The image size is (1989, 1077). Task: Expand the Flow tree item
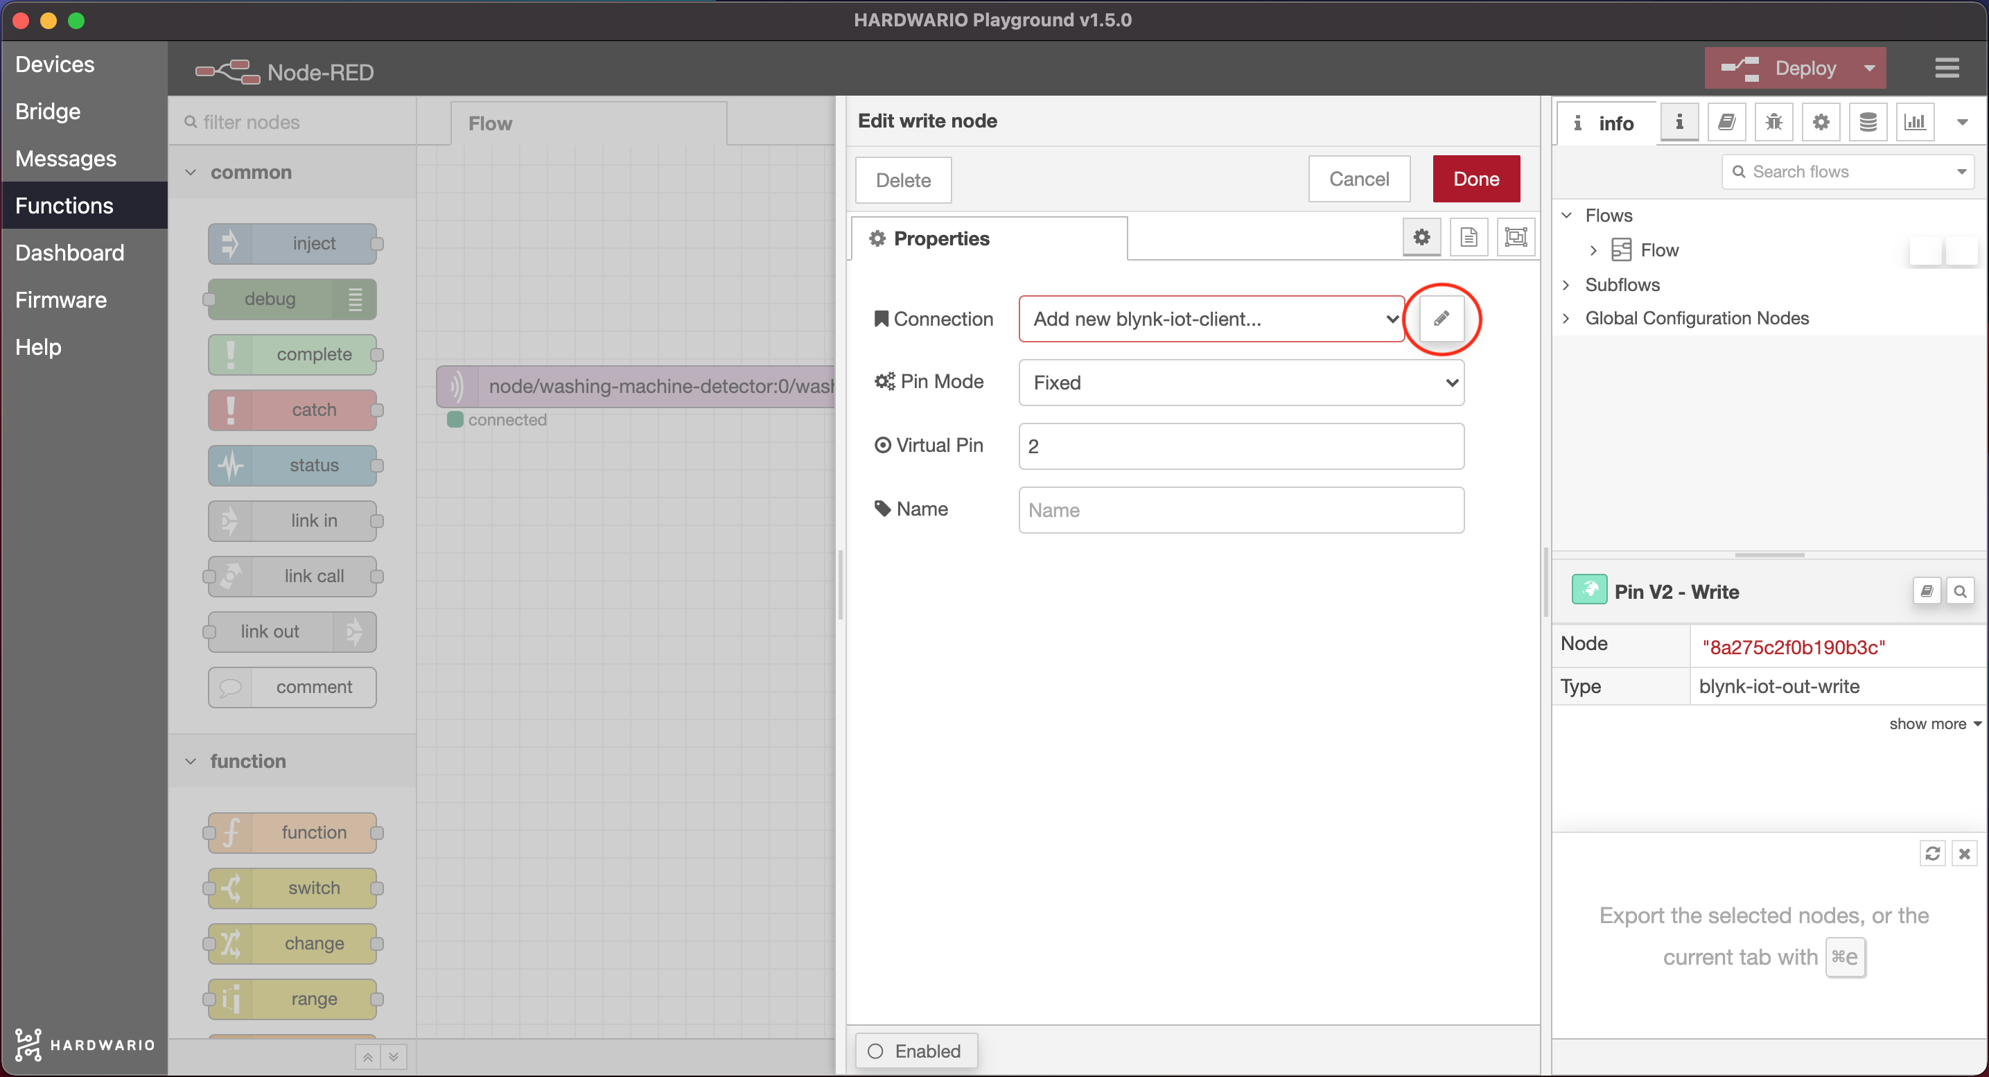point(1594,250)
